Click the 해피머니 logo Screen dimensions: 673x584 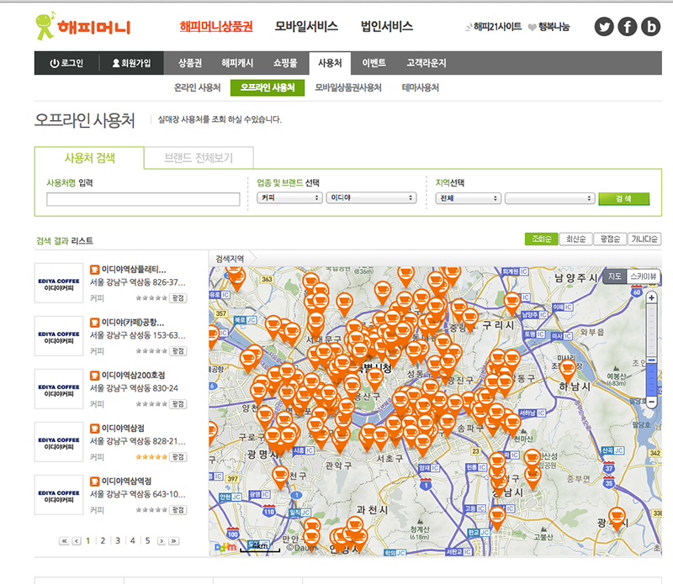coord(82,26)
